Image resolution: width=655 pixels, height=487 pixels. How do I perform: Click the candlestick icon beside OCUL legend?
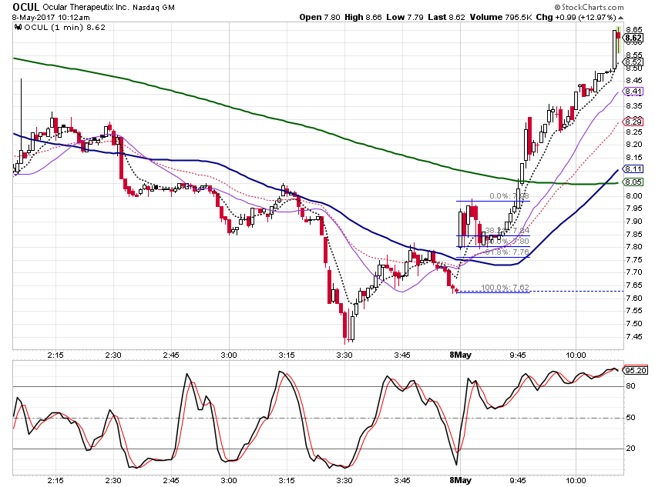pos(18,28)
